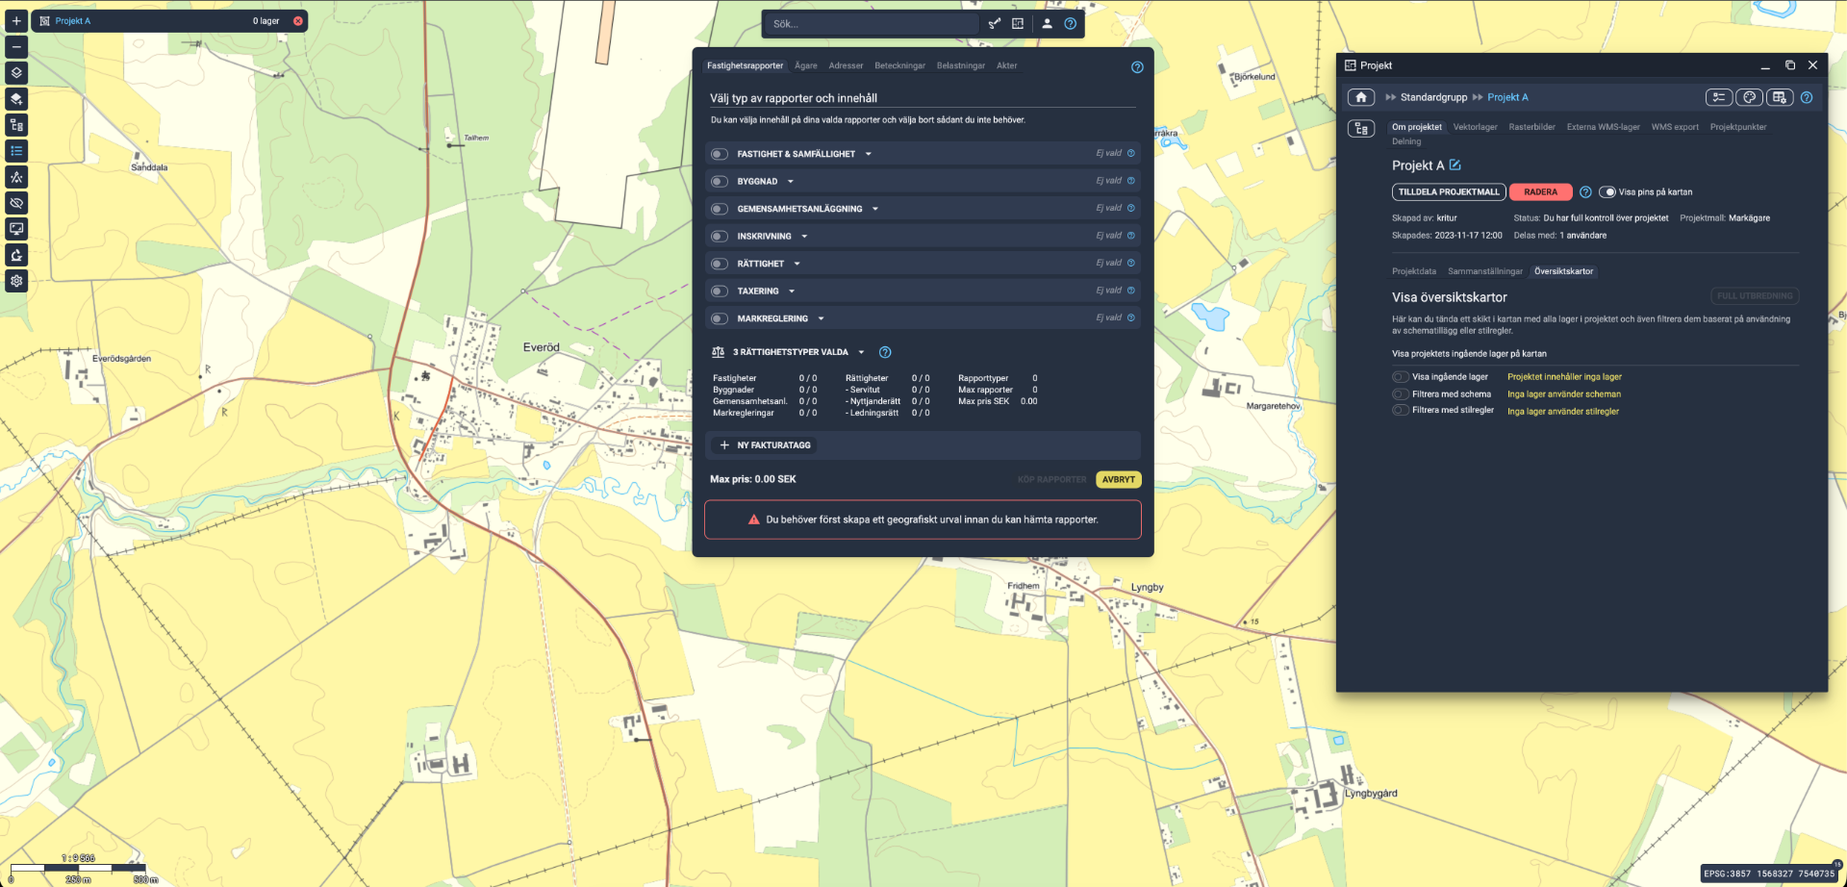Click the map zoom in plus button
The image size is (1847, 887).
pyautogui.click(x=16, y=20)
